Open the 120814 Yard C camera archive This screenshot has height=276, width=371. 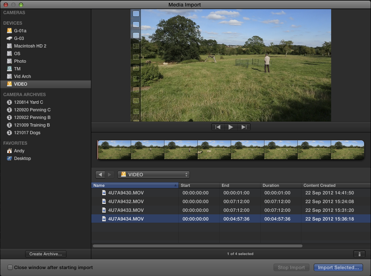[28, 102]
